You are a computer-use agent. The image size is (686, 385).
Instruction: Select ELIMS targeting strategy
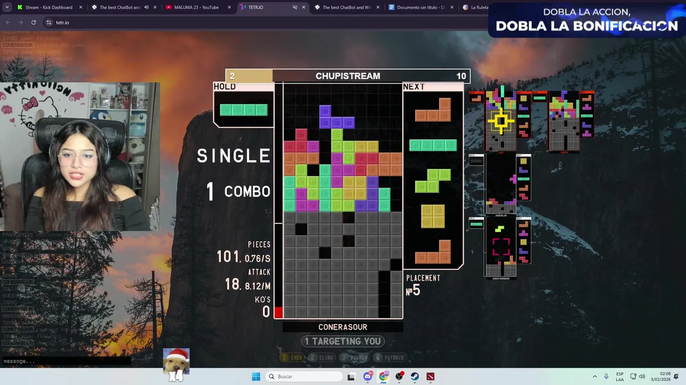tap(323, 357)
